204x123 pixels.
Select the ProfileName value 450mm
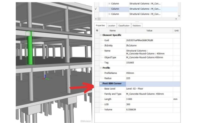130,73
